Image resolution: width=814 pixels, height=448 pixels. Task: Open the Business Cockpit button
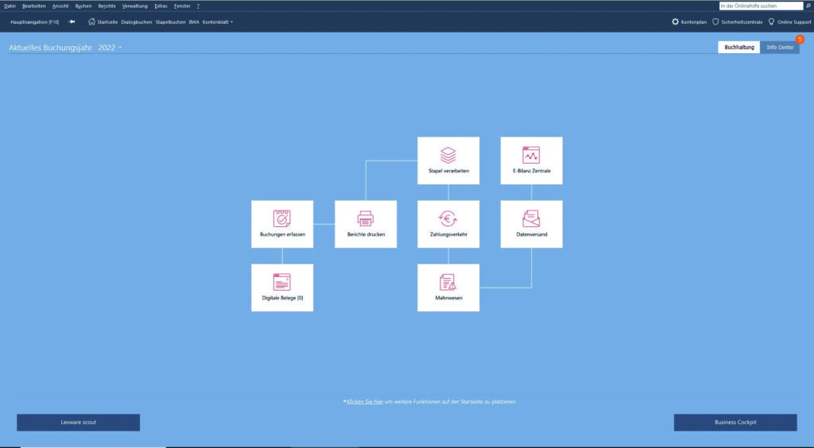(x=735, y=422)
